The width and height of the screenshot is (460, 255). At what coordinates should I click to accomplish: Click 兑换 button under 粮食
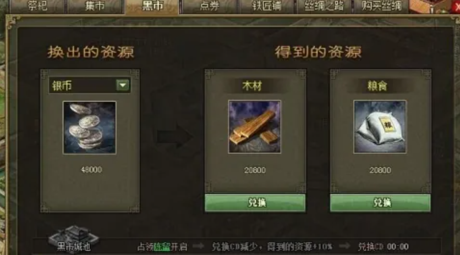380,203
